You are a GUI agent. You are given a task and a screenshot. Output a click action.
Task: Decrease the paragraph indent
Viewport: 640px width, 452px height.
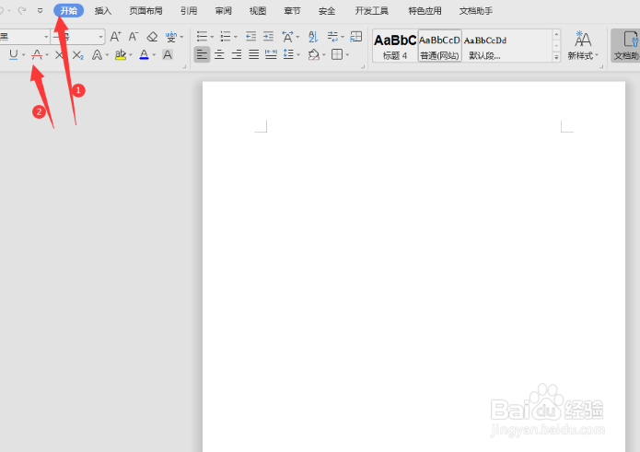[251, 37]
